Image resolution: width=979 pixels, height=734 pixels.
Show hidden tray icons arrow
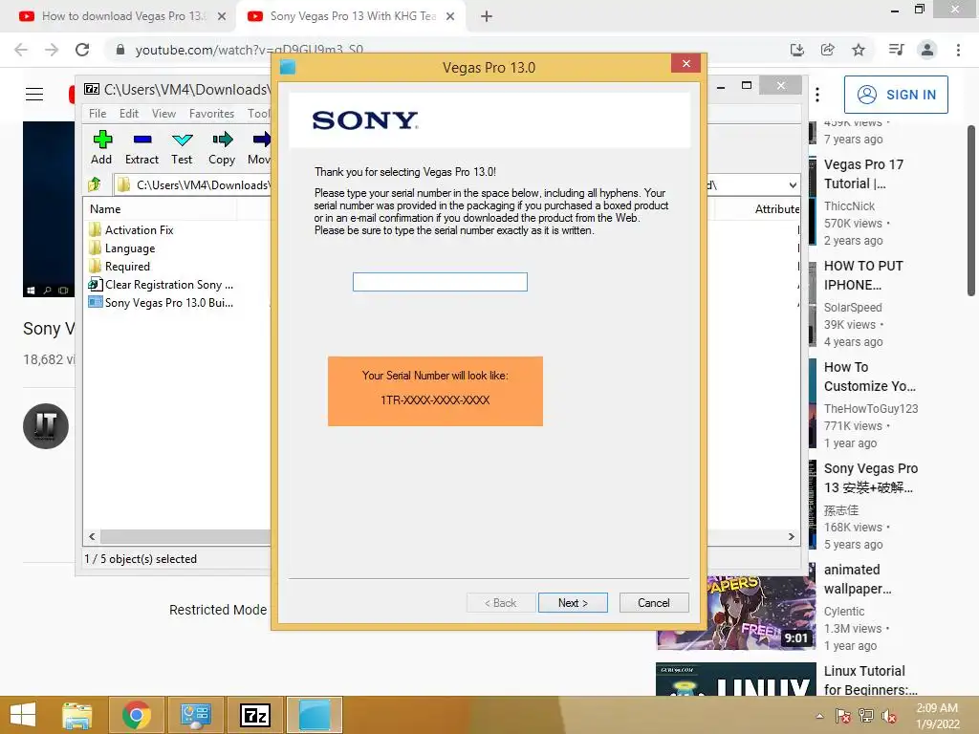(x=819, y=716)
